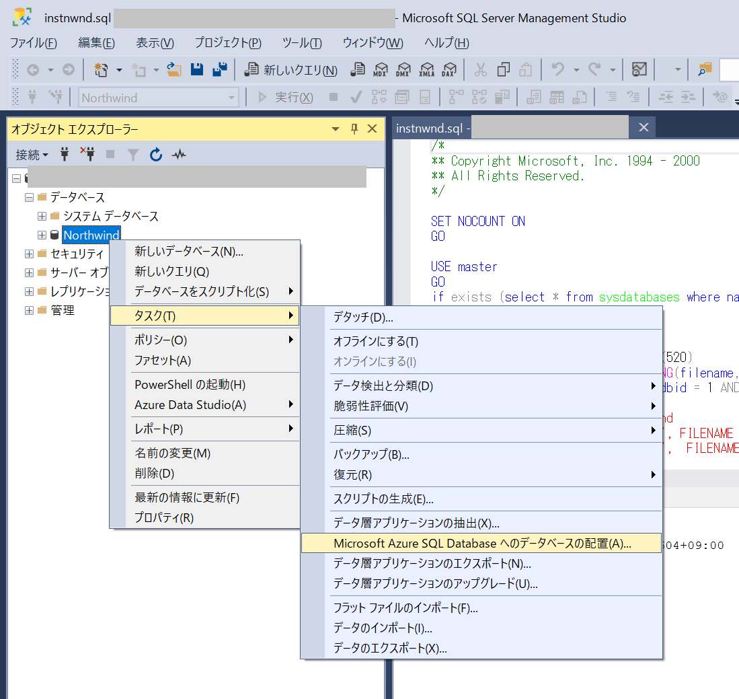Choose オフラインにする(T) in submenu

[481, 342]
